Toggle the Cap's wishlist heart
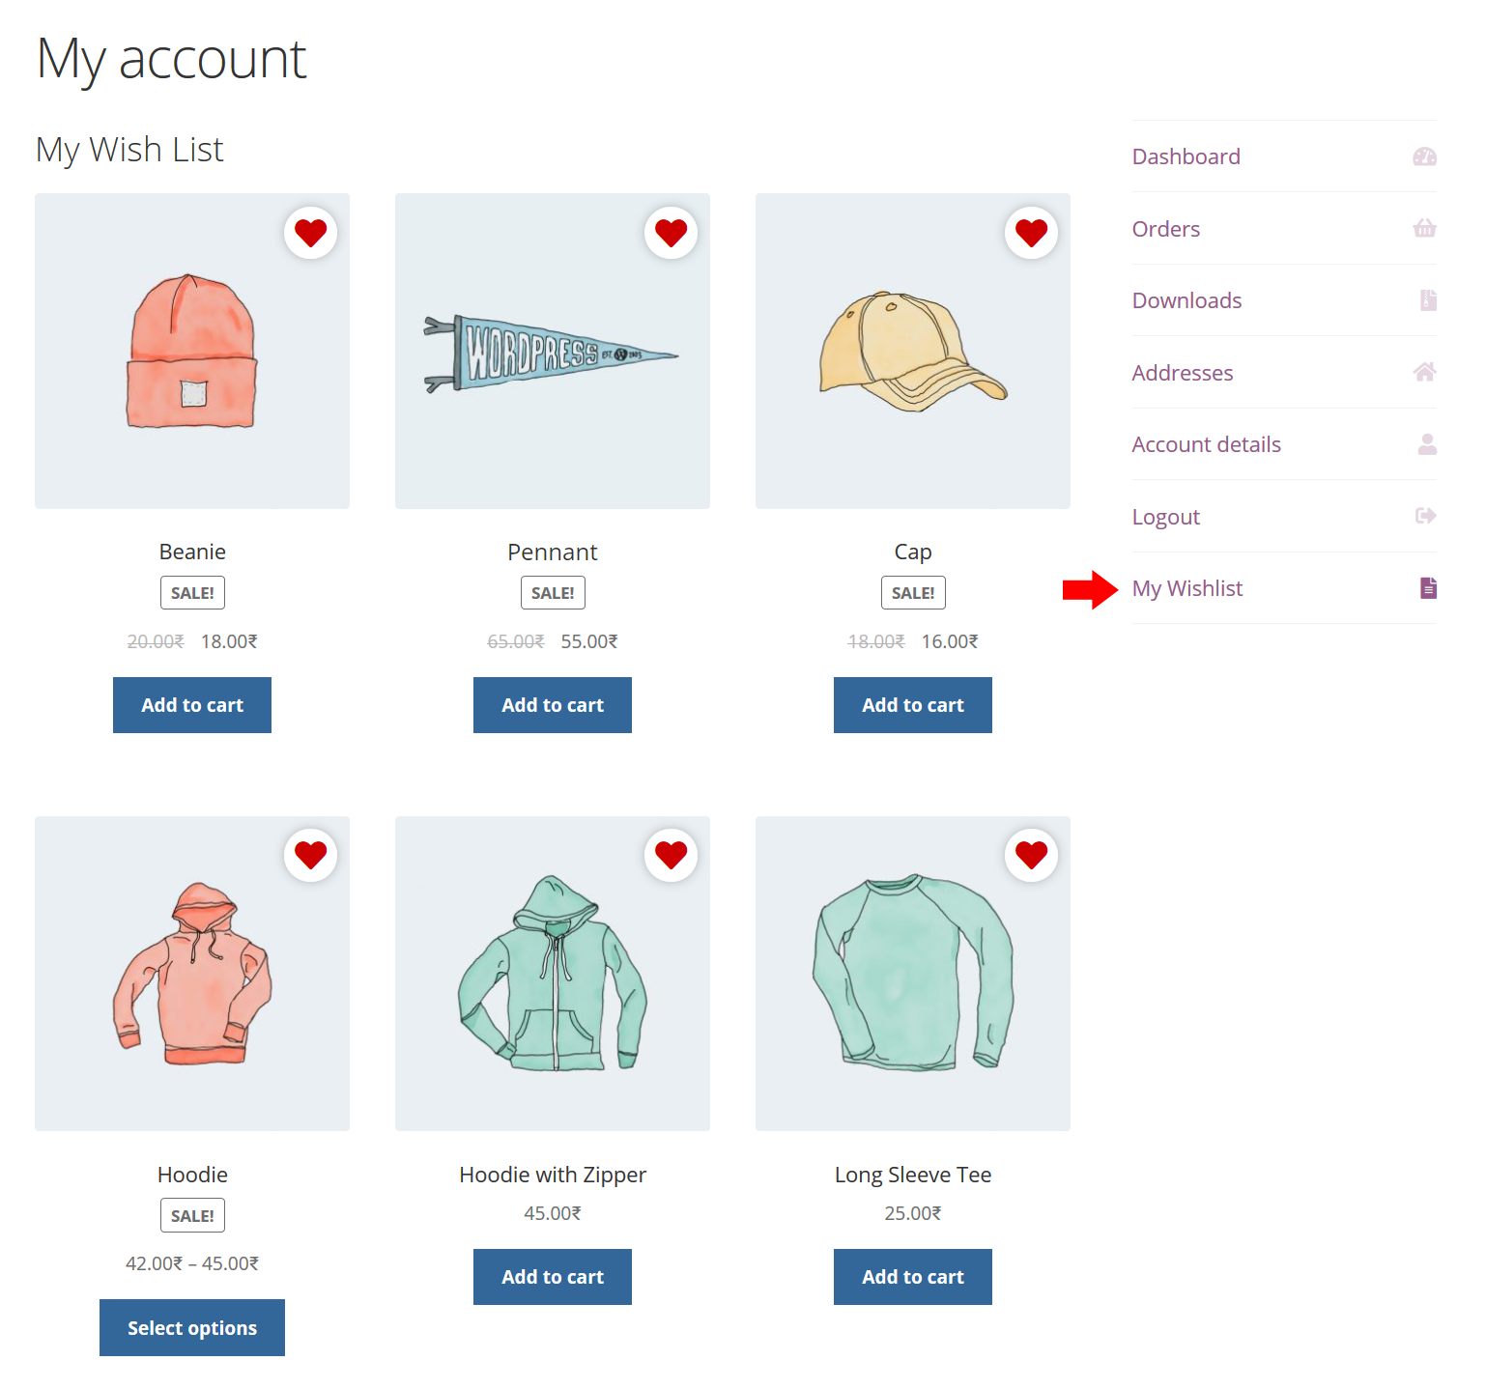The image size is (1486, 1389). tap(1031, 232)
